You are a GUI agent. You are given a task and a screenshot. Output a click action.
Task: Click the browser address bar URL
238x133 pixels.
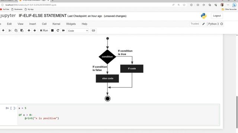31,5
